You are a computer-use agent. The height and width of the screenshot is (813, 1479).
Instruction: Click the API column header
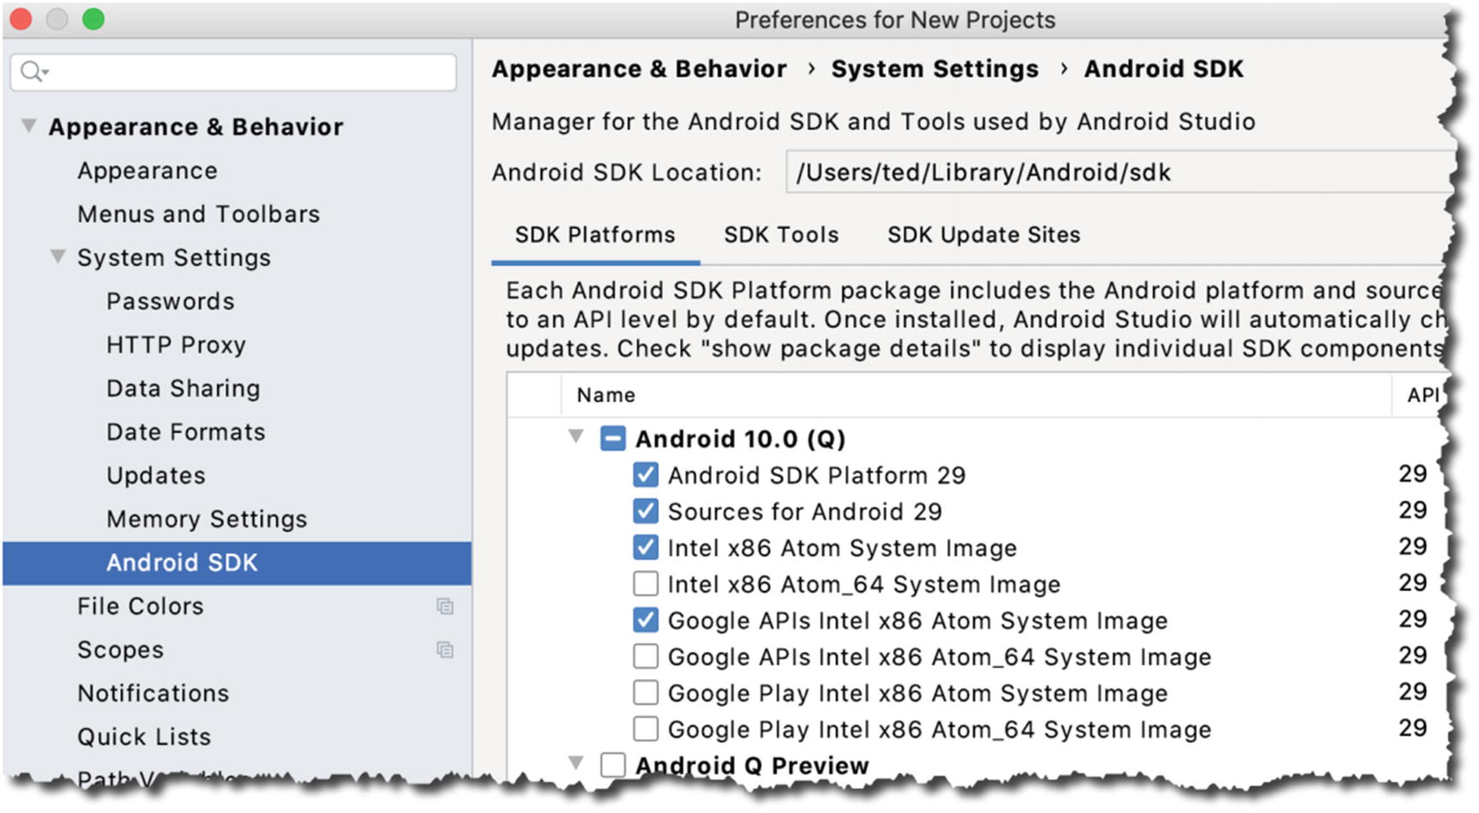pos(1422,395)
